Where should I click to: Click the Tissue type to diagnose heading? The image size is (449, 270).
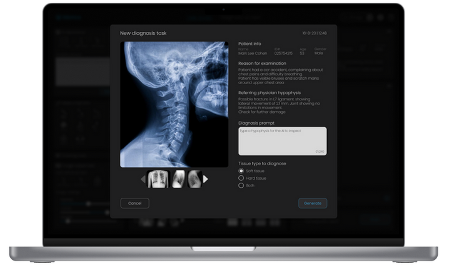(262, 163)
